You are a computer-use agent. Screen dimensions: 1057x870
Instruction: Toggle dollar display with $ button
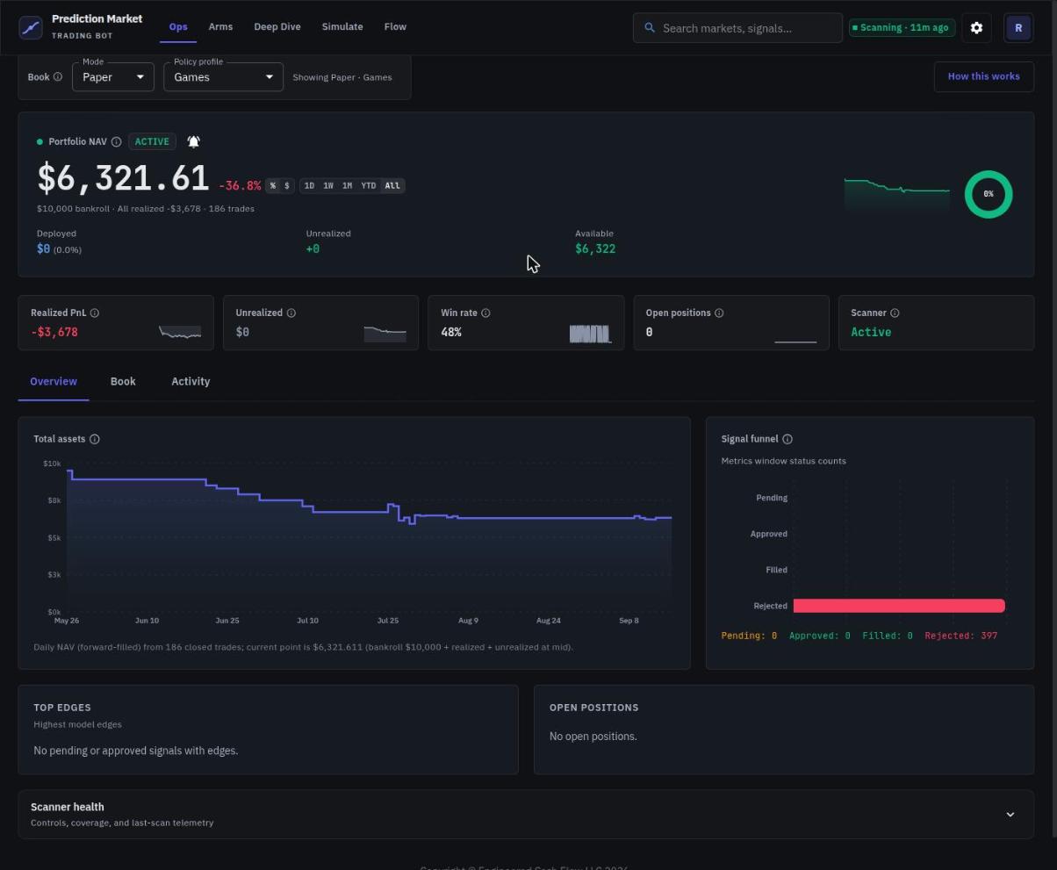[286, 185]
